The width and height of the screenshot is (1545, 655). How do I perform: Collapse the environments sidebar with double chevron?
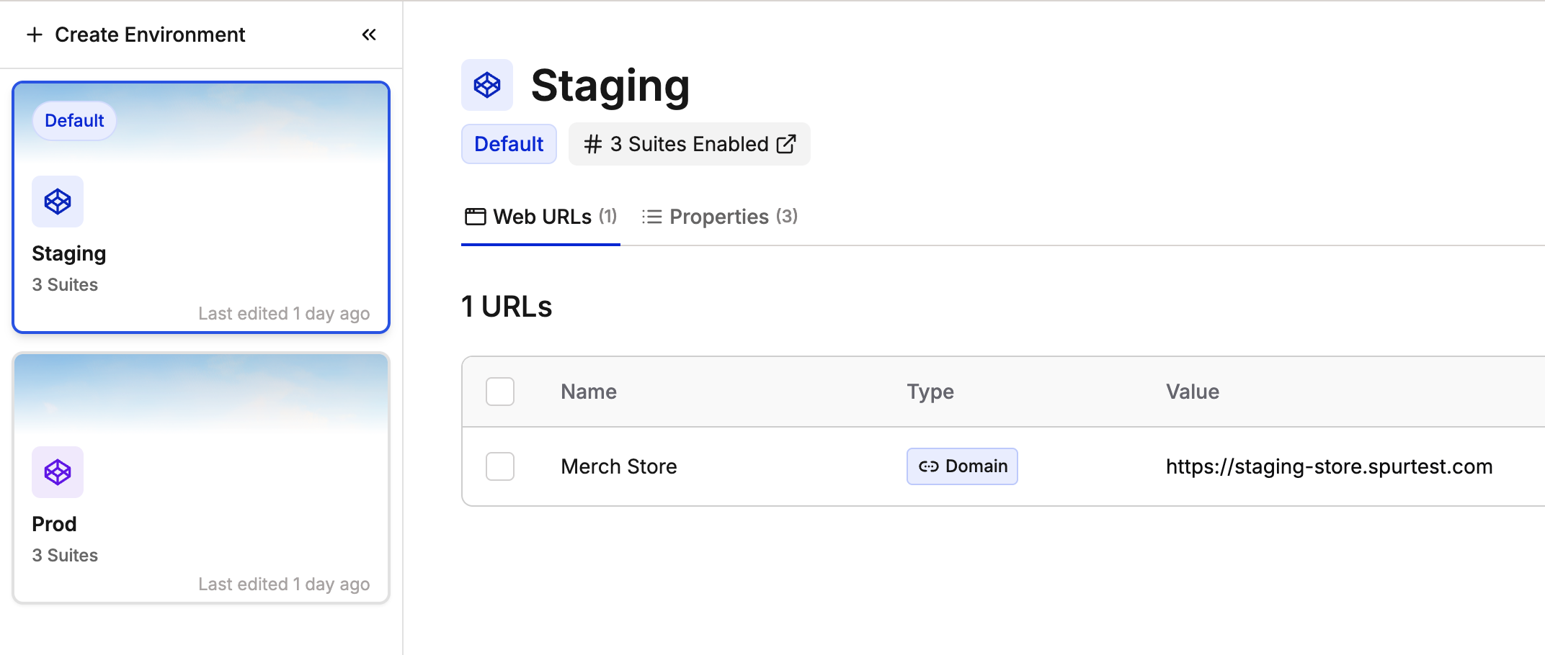pyautogui.click(x=369, y=35)
